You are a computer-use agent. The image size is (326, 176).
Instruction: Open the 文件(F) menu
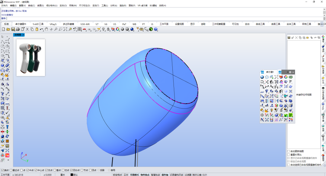[x=4, y=6]
